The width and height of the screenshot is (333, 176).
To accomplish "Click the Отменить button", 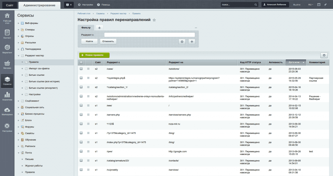I will coord(108,41).
